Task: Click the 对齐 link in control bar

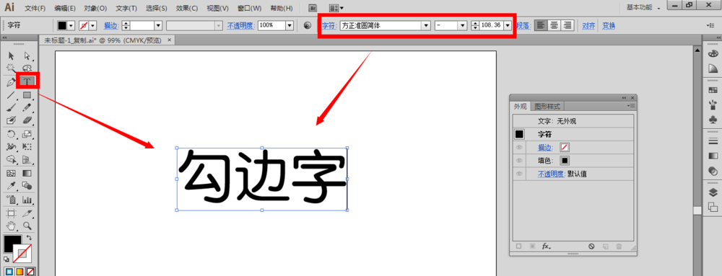Action: point(588,26)
